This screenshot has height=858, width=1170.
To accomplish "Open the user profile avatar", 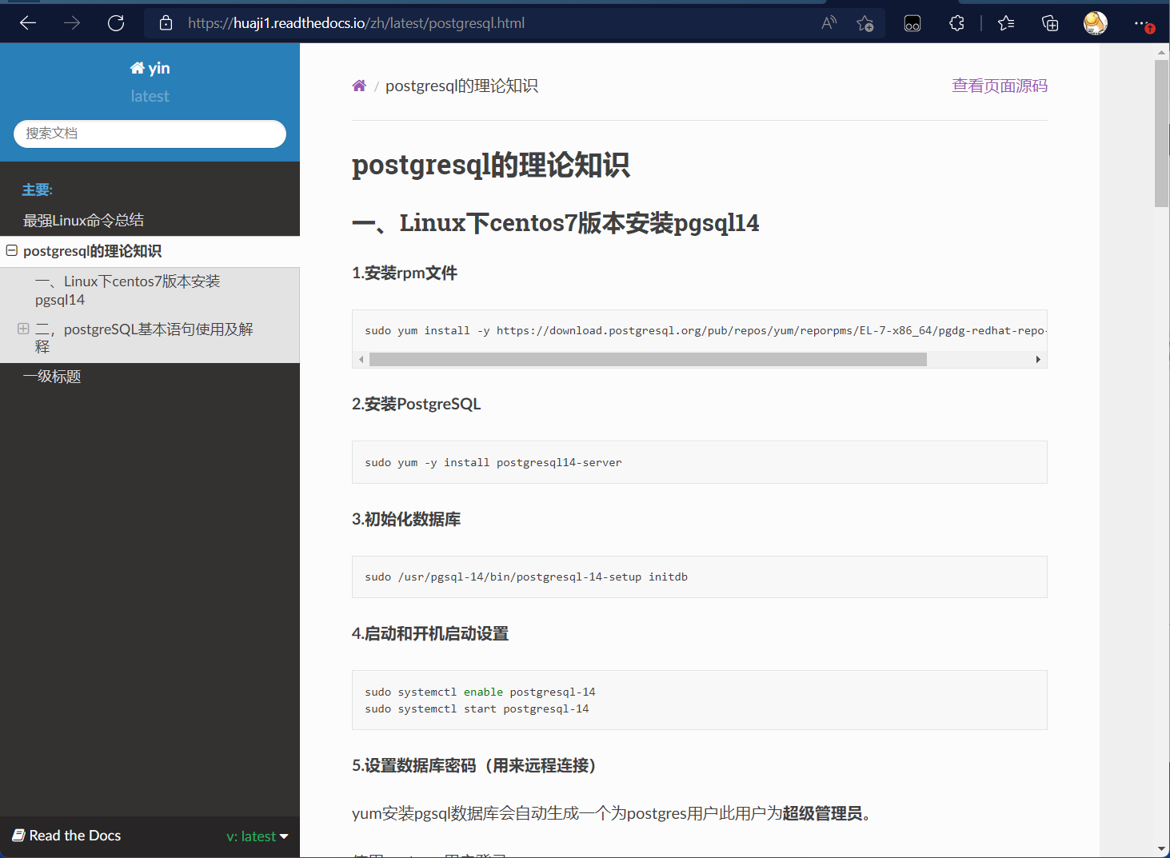I will [x=1096, y=23].
